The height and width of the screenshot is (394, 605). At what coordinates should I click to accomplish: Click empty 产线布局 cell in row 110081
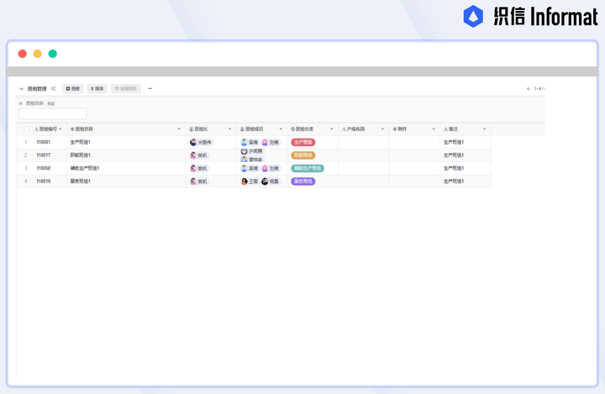point(364,143)
